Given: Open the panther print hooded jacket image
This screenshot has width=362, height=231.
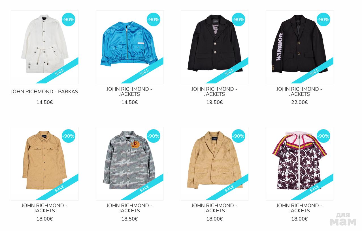Looking at the screenshot, I should pos(300,163).
